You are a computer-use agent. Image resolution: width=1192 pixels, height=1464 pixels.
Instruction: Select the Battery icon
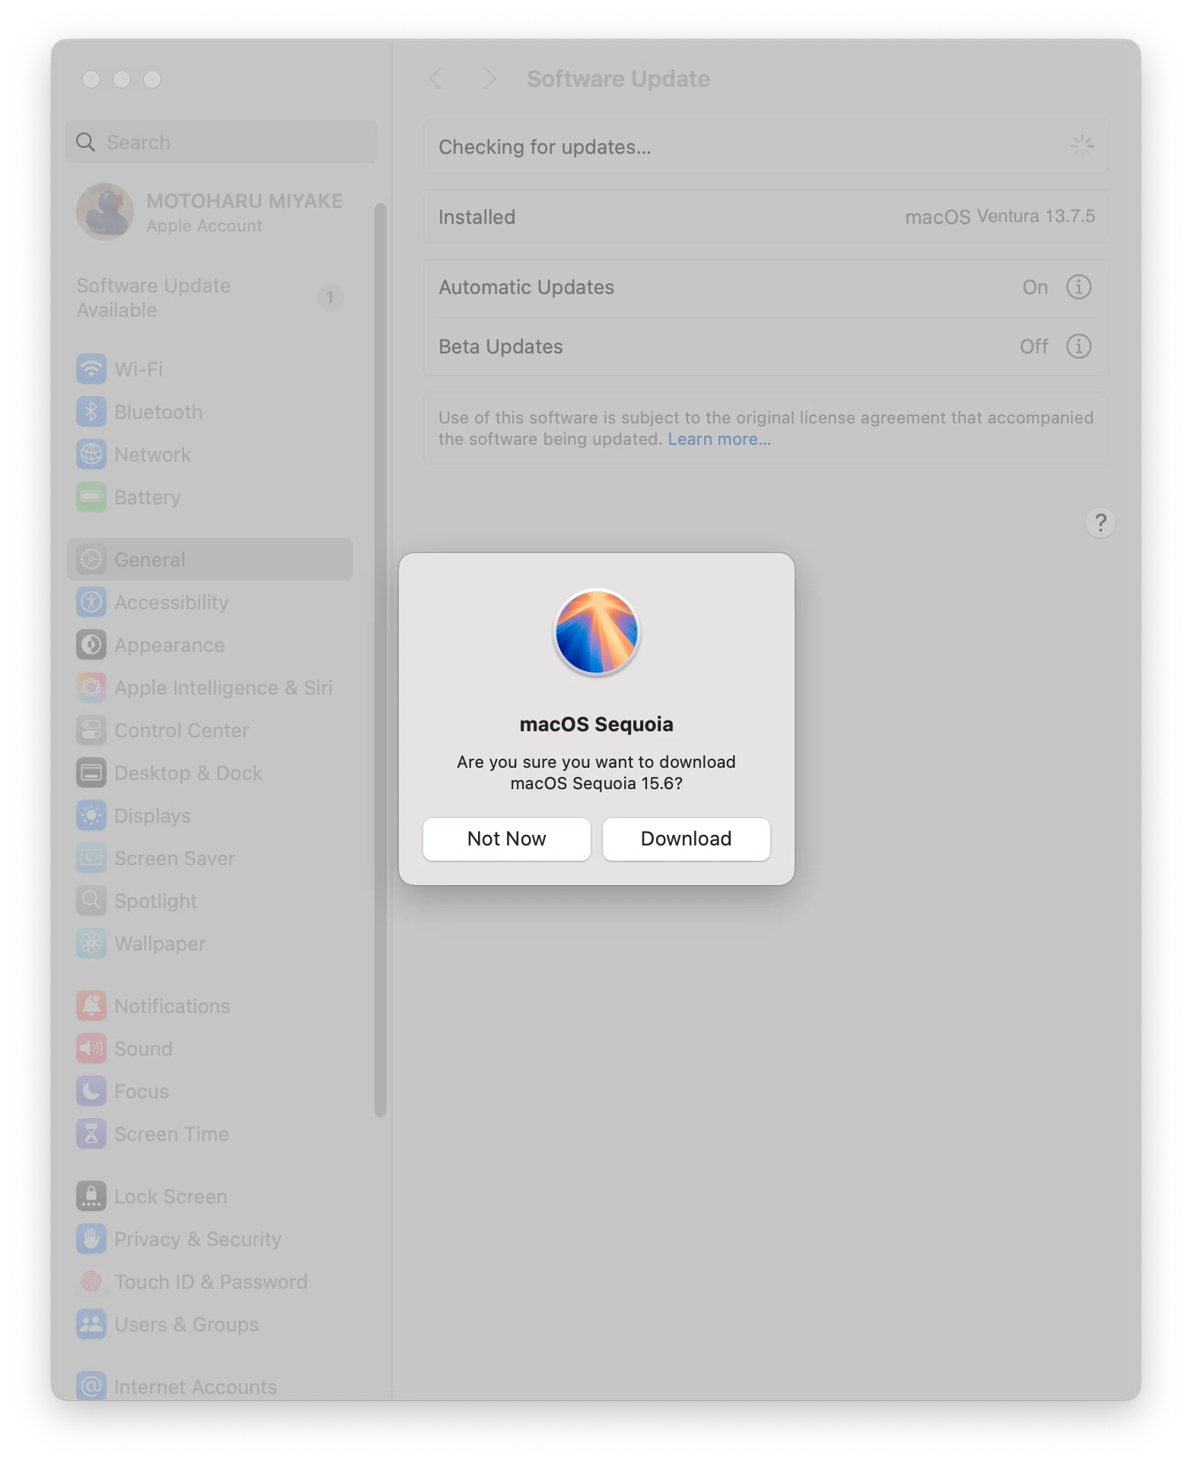(x=91, y=497)
